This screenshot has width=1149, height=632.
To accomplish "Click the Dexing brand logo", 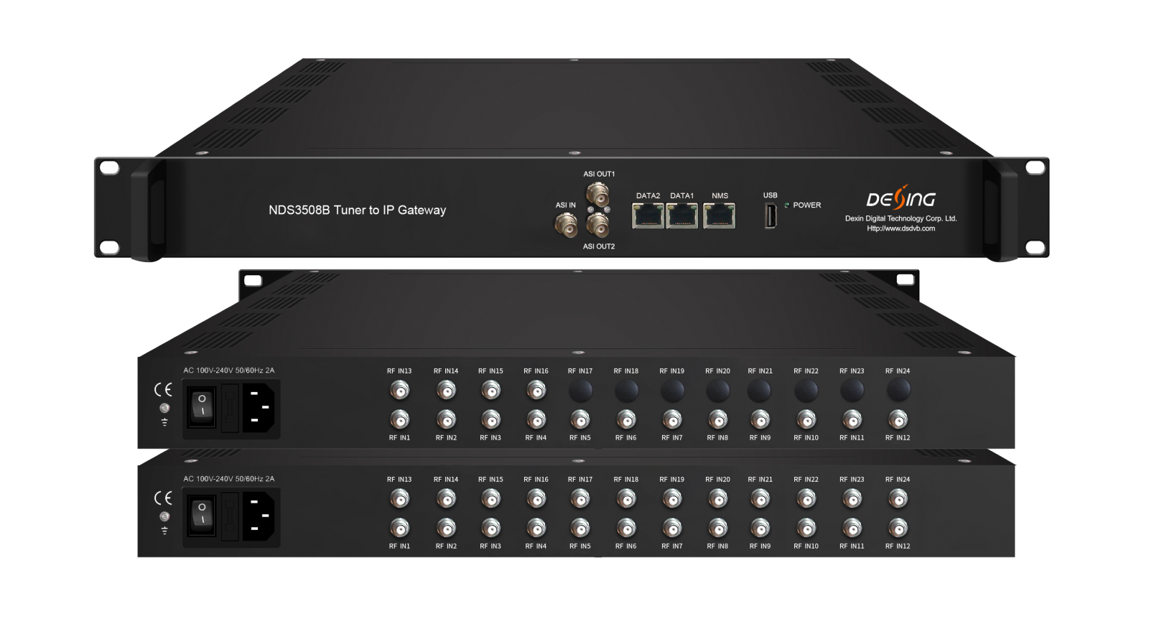I will tap(901, 197).
